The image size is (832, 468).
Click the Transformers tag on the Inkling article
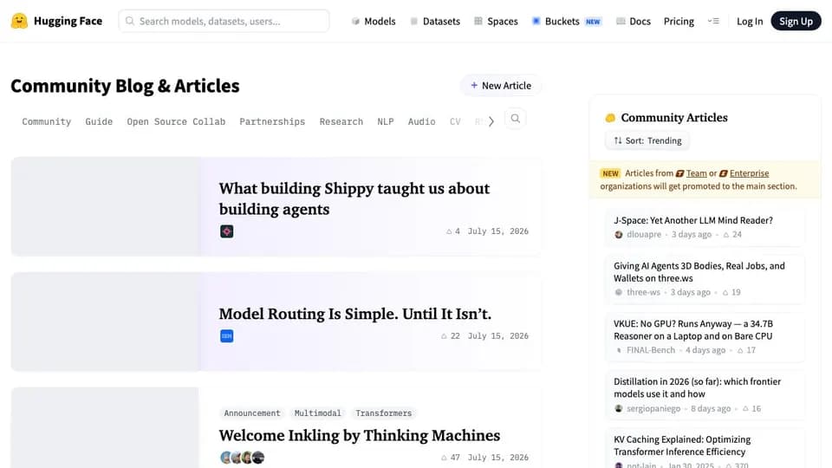tap(384, 413)
